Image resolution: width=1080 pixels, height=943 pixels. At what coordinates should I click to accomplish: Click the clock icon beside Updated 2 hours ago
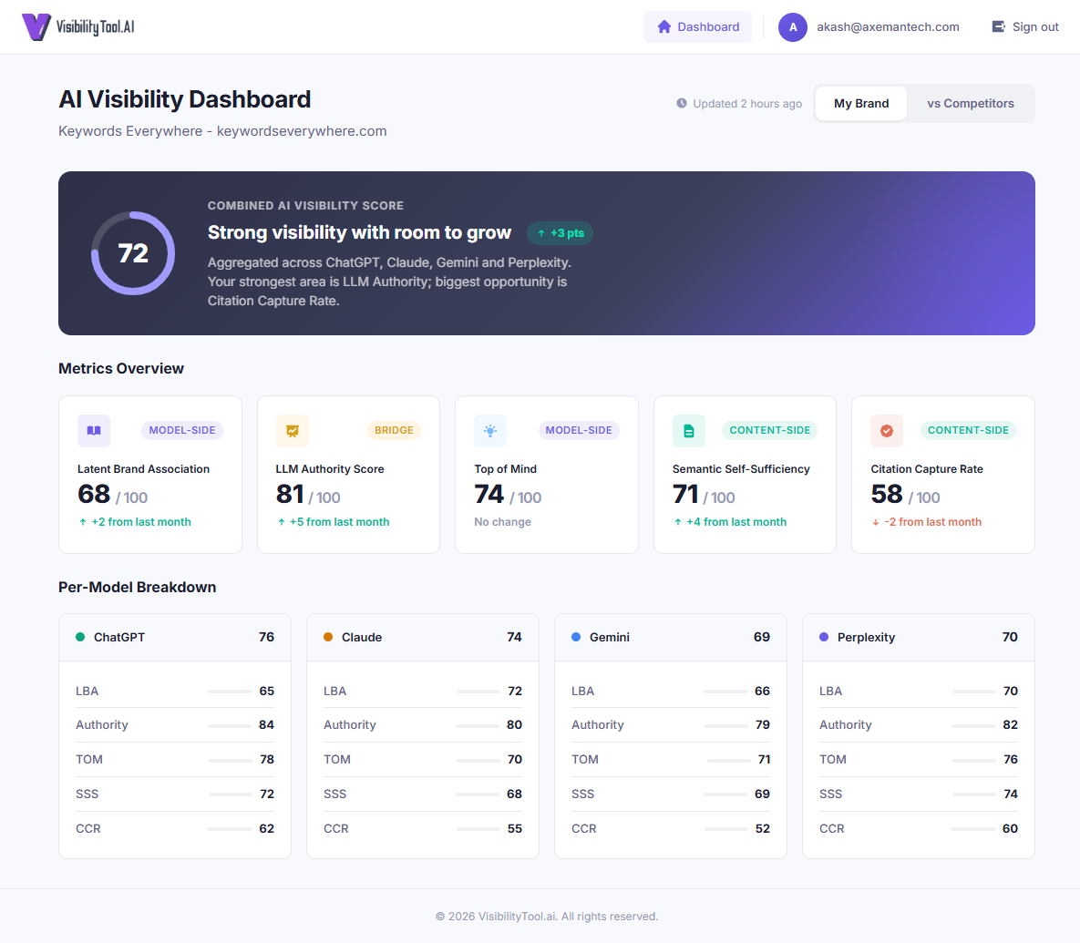[682, 103]
